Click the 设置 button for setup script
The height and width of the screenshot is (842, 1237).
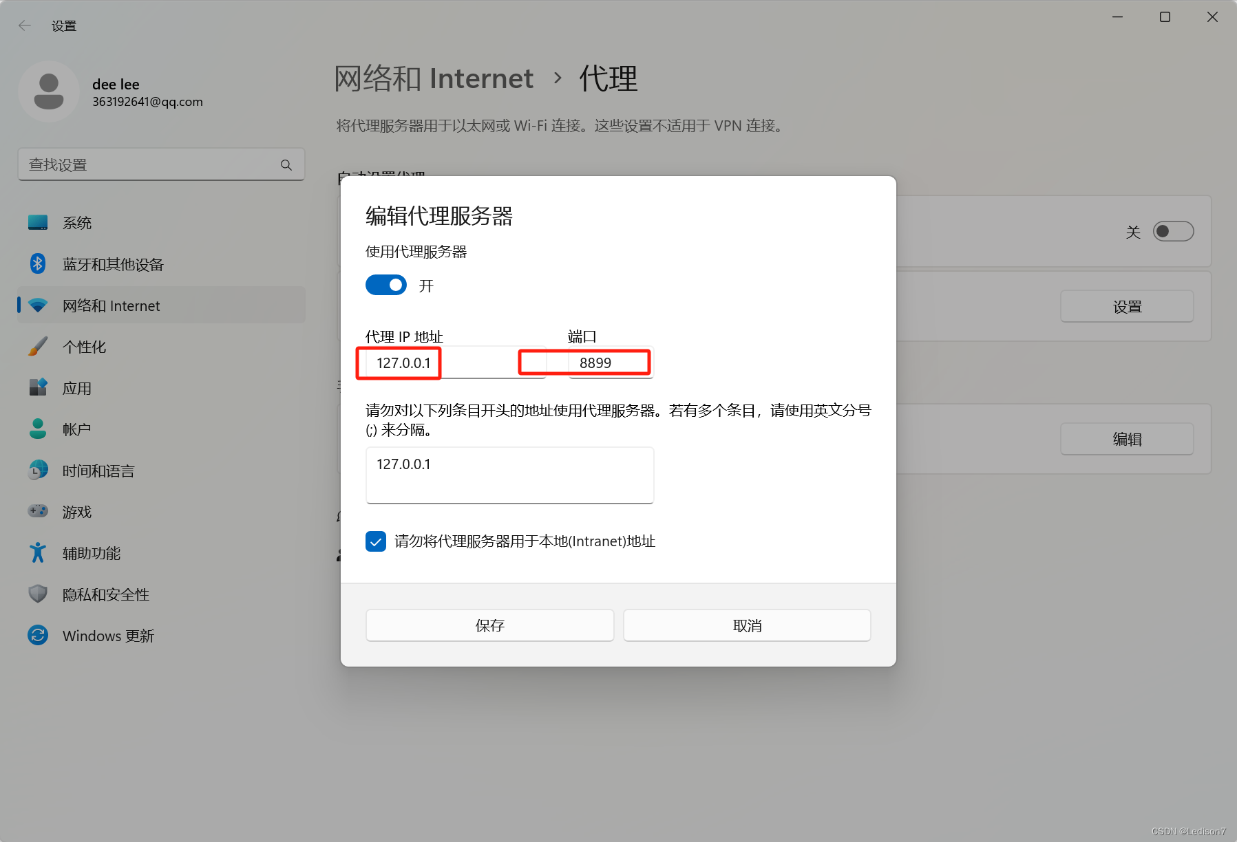1127,307
